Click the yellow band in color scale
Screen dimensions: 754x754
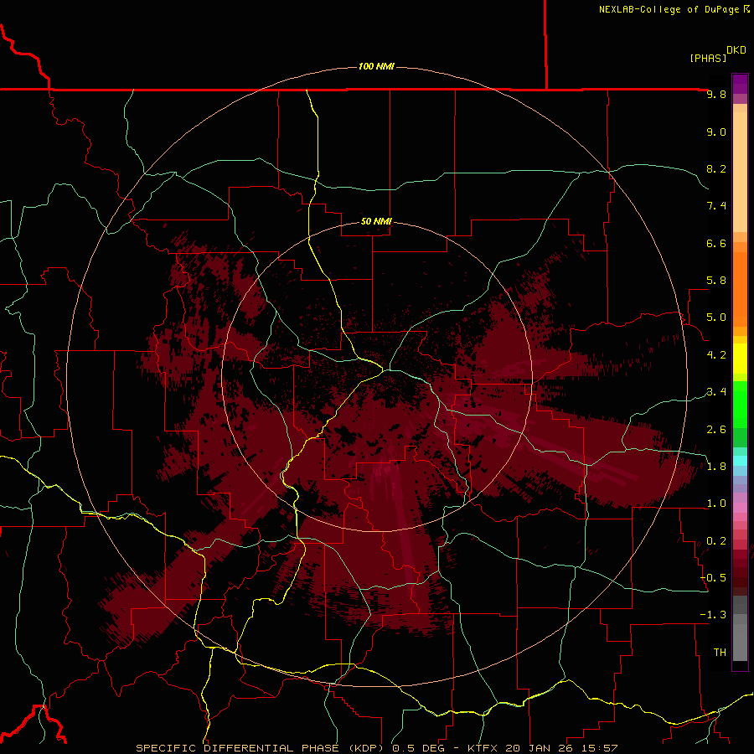(740, 359)
